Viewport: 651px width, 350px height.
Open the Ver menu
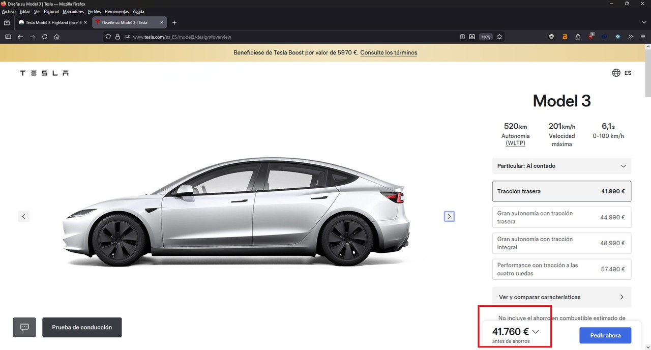(x=37, y=11)
